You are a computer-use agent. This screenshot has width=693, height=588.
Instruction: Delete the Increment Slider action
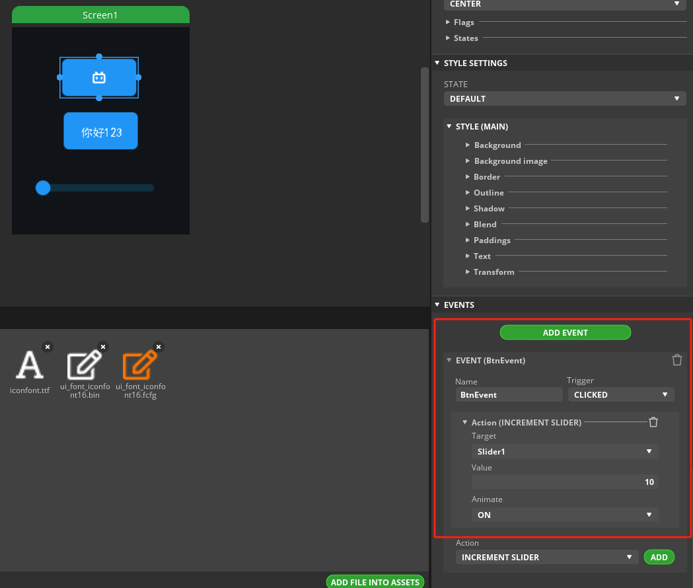pos(653,422)
